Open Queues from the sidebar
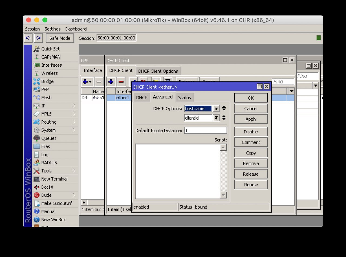 [x=49, y=138]
